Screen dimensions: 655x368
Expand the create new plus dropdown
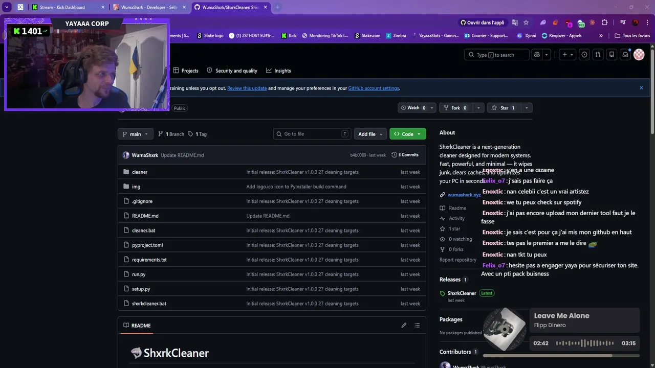(x=567, y=55)
